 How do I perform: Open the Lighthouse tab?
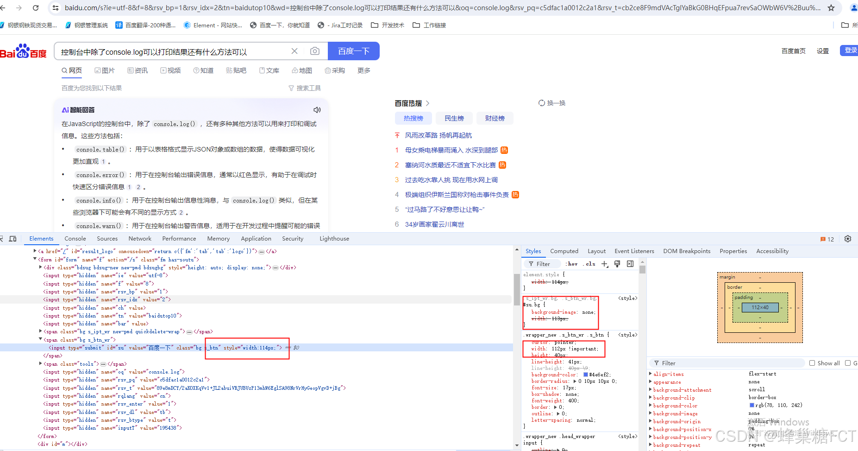click(x=334, y=239)
